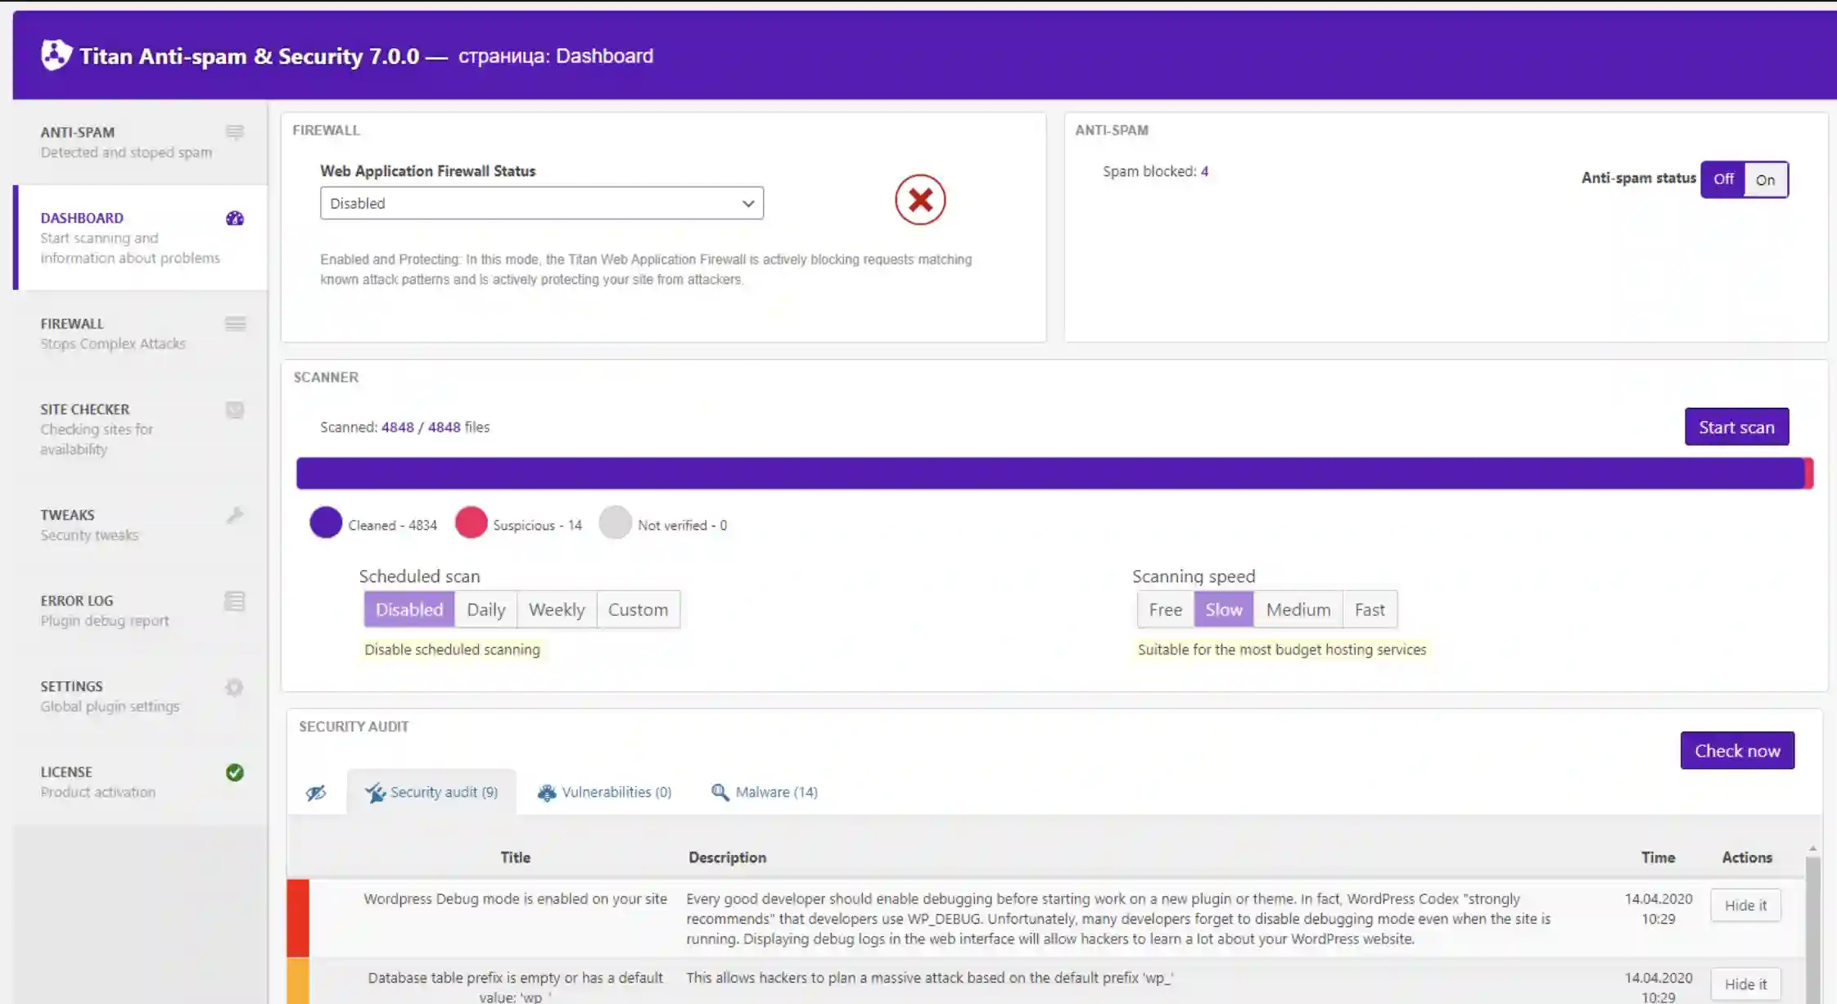Click 'Scanned: 4848 / 4848 files' text
The width and height of the screenshot is (1837, 1004).
(x=404, y=427)
